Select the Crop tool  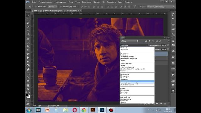pos(28,31)
